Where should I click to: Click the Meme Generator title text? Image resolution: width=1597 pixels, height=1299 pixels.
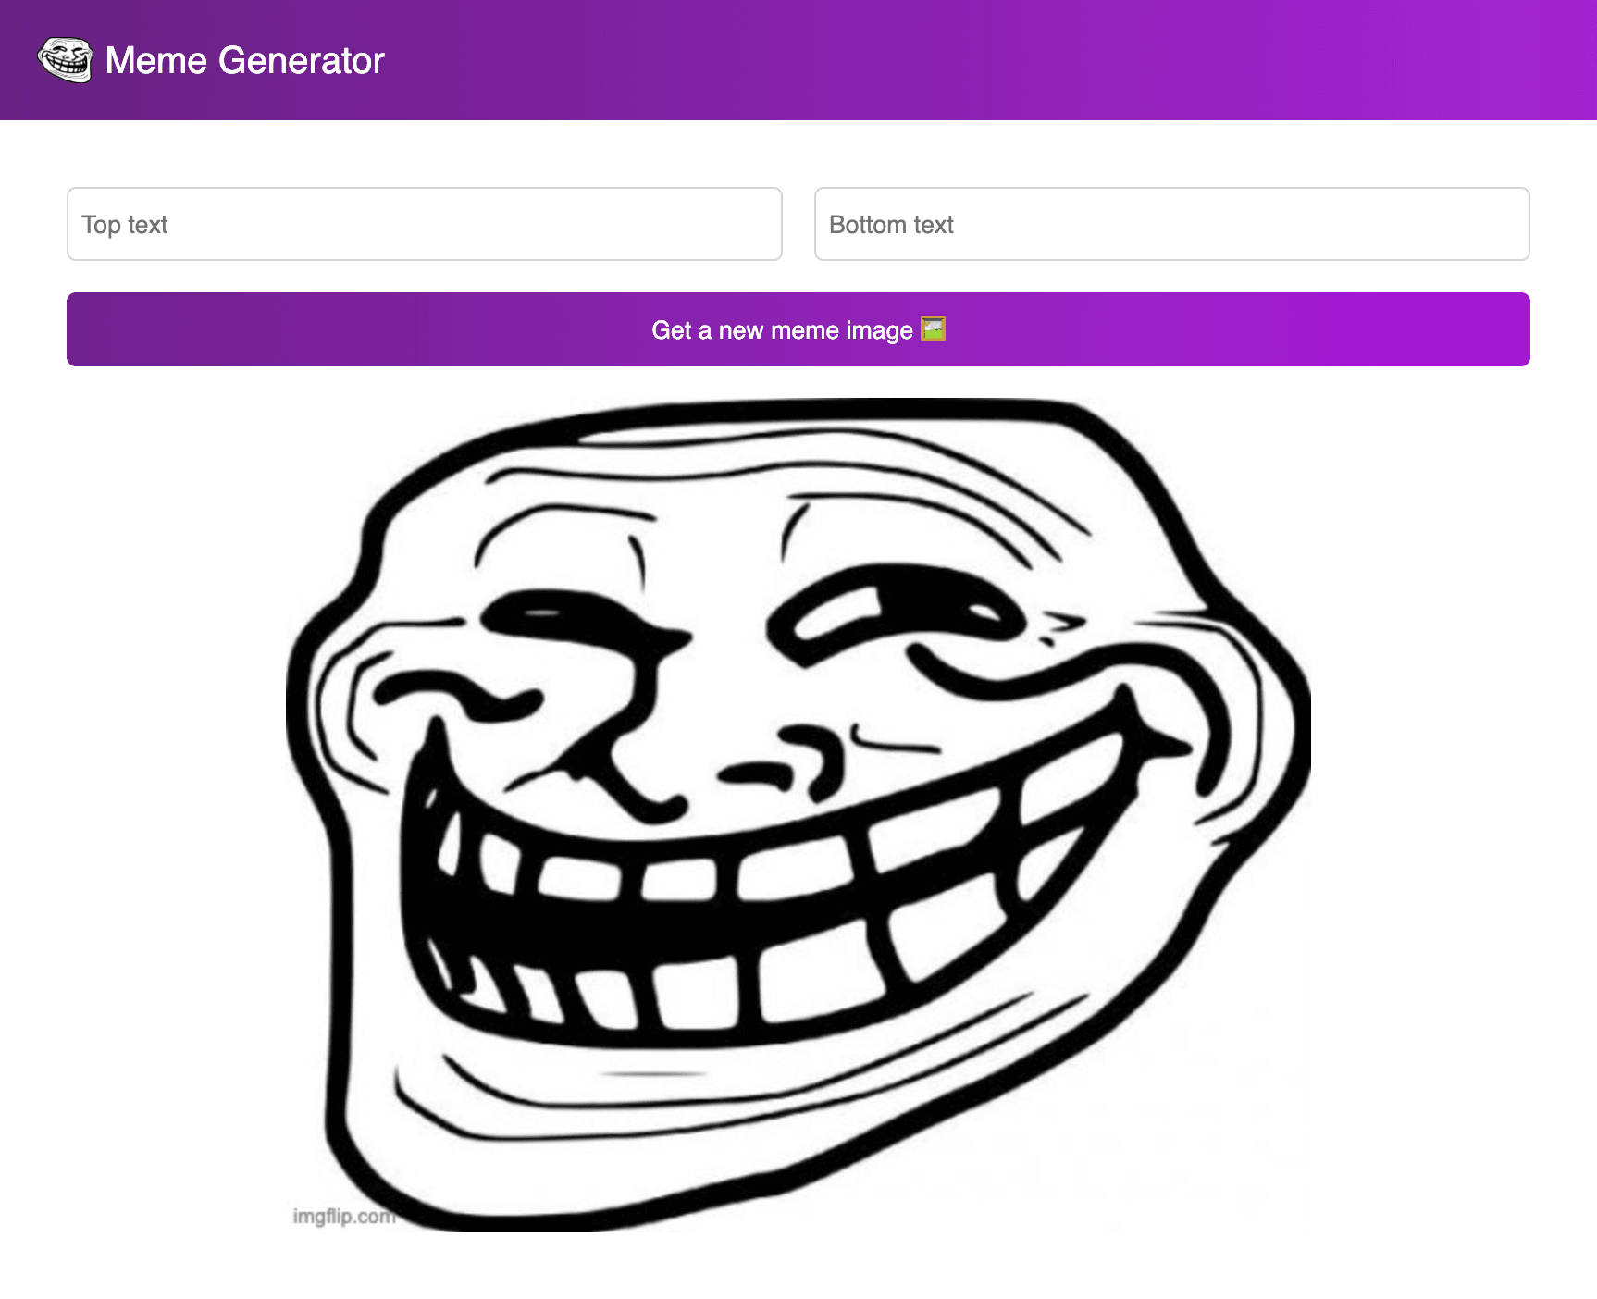[x=244, y=61]
